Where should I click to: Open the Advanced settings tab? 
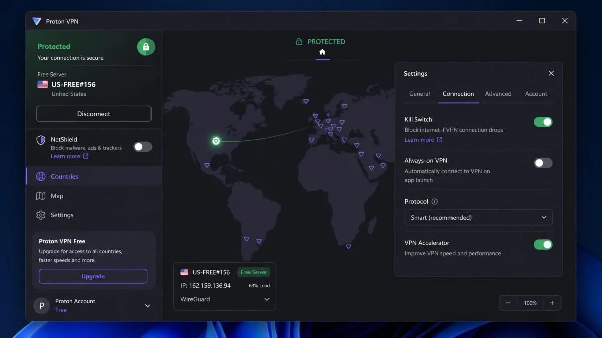point(498,94)
